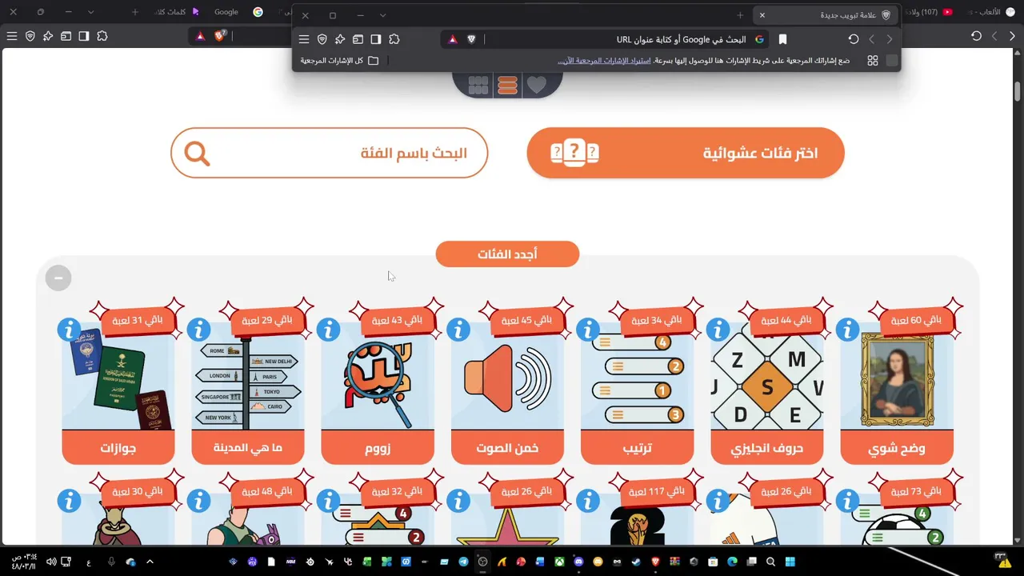The height and width of the screenshot is (576, 1024).
Task: Show hidden system tray icons
Action: pyautogui.click(x=150, y=562)
